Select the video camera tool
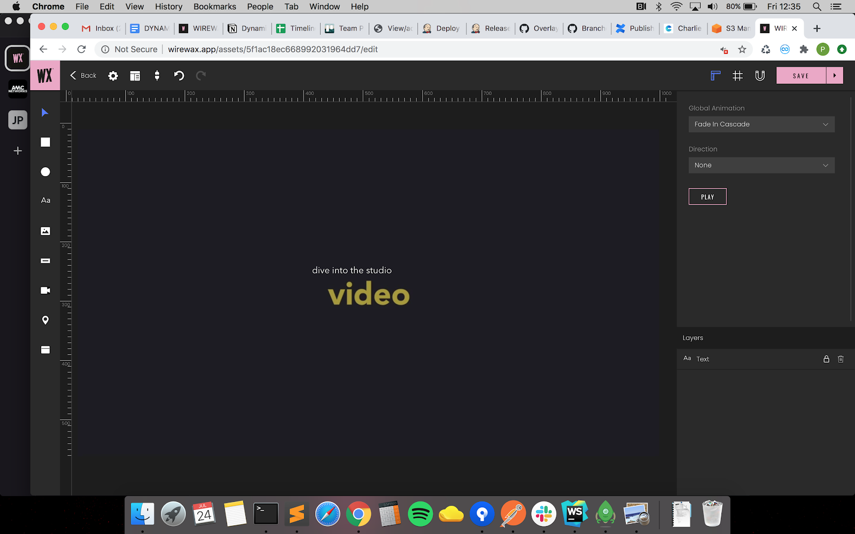Screen dimensions: 855x534 click(45, 290)
